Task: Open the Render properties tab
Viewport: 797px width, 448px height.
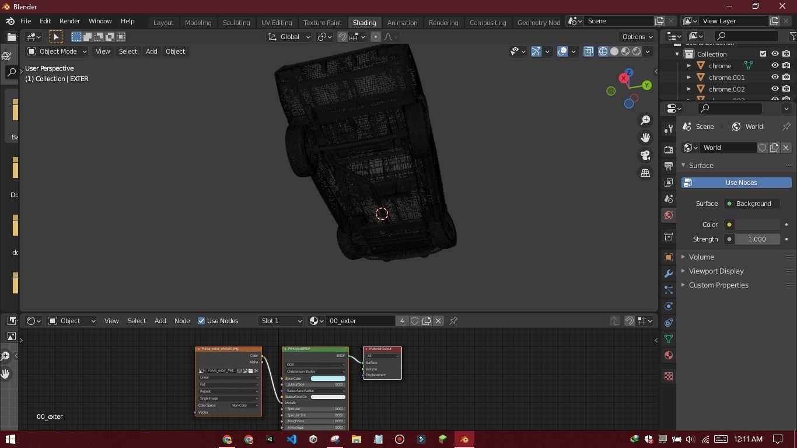Action: click(669, 149)
